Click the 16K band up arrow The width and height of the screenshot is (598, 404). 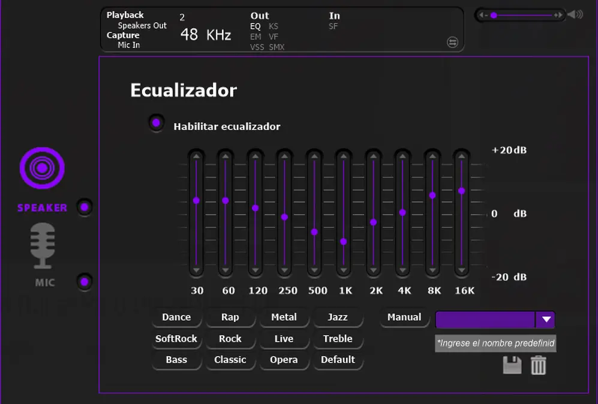(x=461, y=156)
